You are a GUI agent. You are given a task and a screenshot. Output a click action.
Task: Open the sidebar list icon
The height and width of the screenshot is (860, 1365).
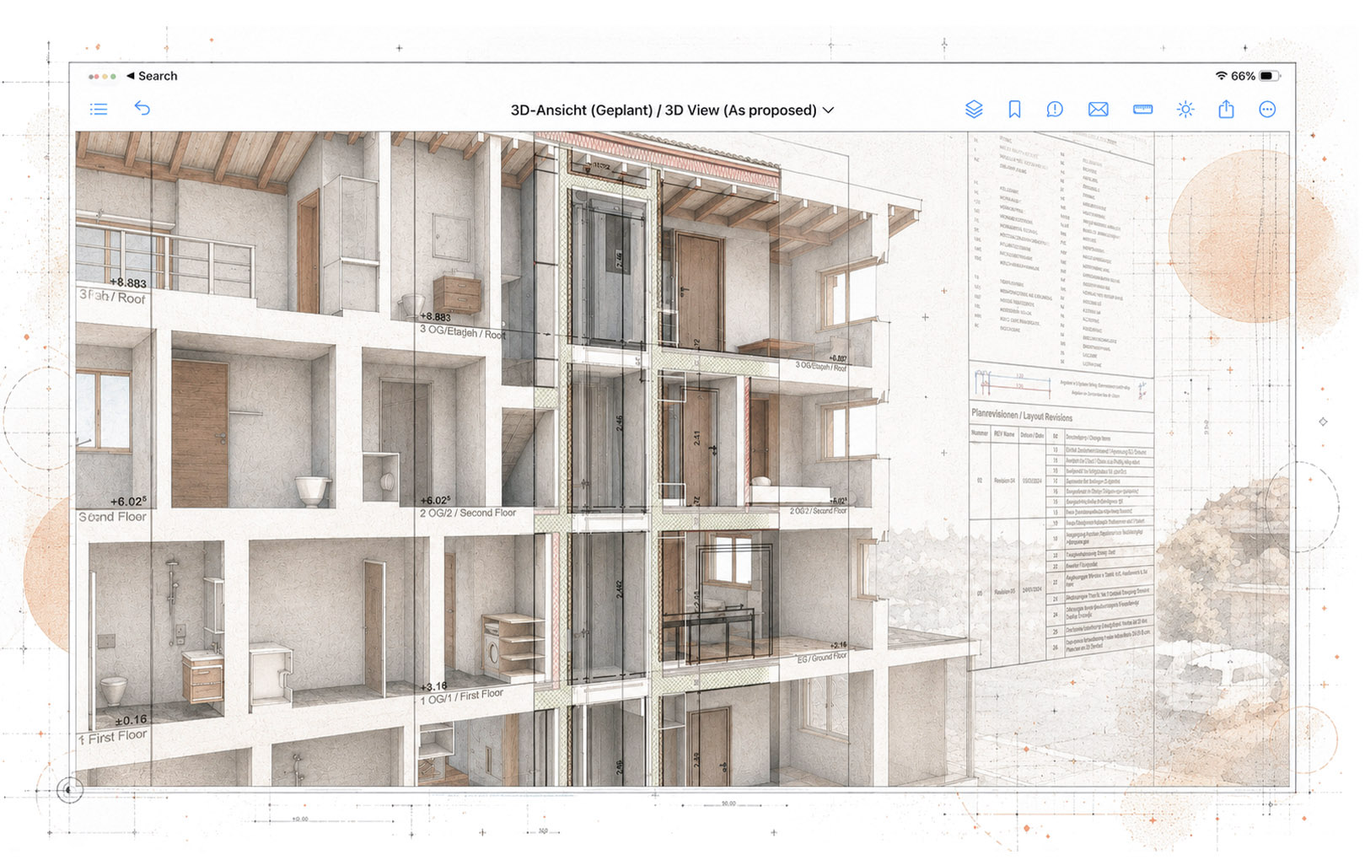(99, 109)
